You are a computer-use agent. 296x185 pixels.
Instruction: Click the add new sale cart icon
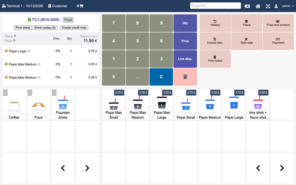(80, 6)
